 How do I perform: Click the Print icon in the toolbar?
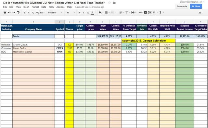tap(5, 13)
